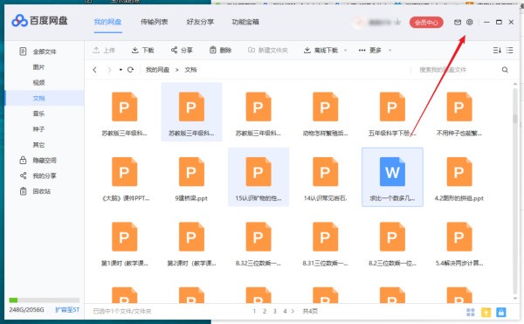Select 音乐 in the sidebar

pos(45,114)
